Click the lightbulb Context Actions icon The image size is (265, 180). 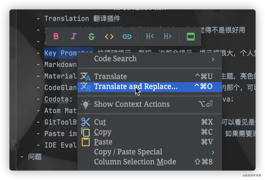pyautogui.click(x=85, y=104)
